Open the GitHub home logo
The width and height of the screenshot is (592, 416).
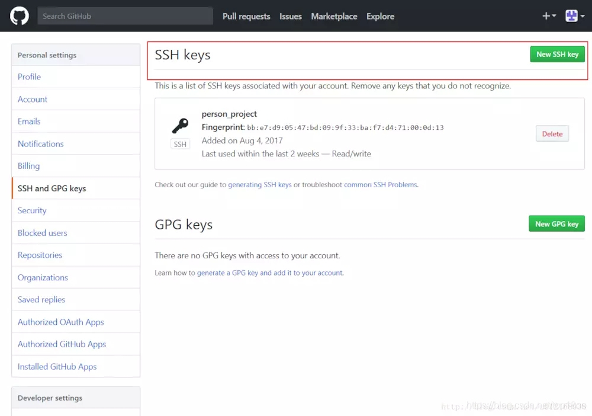(x=20, y=16)
